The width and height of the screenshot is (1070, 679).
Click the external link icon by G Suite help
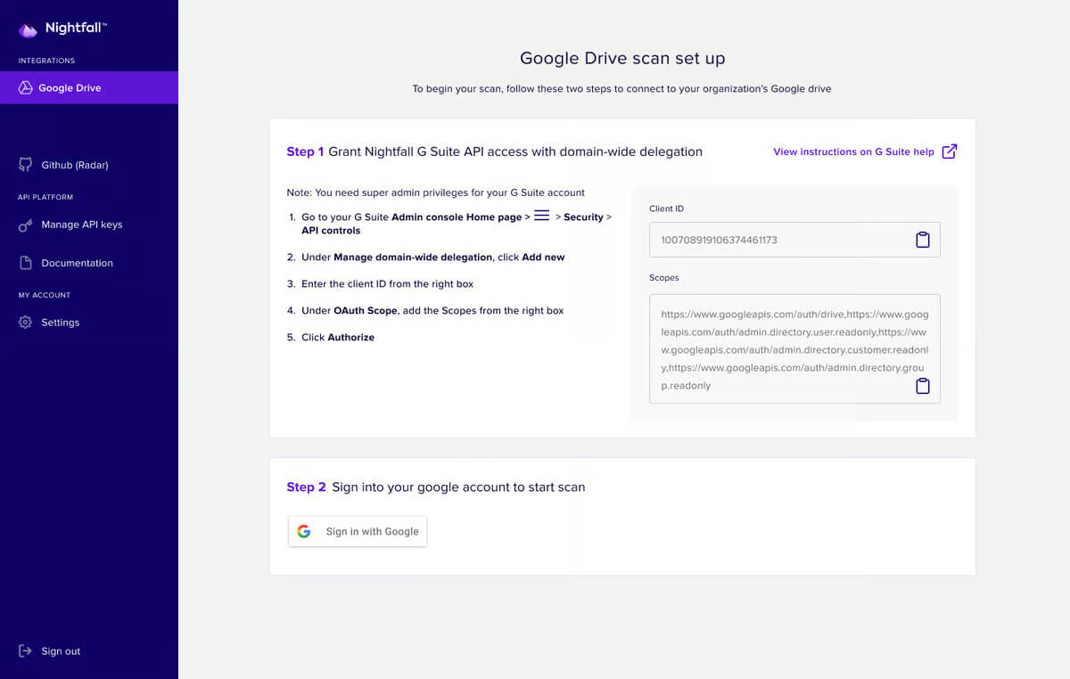click(950, 151)
